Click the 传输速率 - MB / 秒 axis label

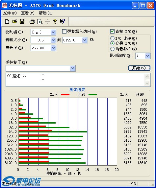coord(64,173)
